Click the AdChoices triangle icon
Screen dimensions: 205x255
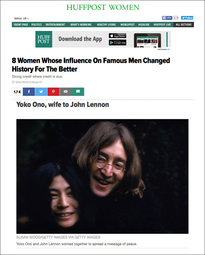(x=169, y=49)
